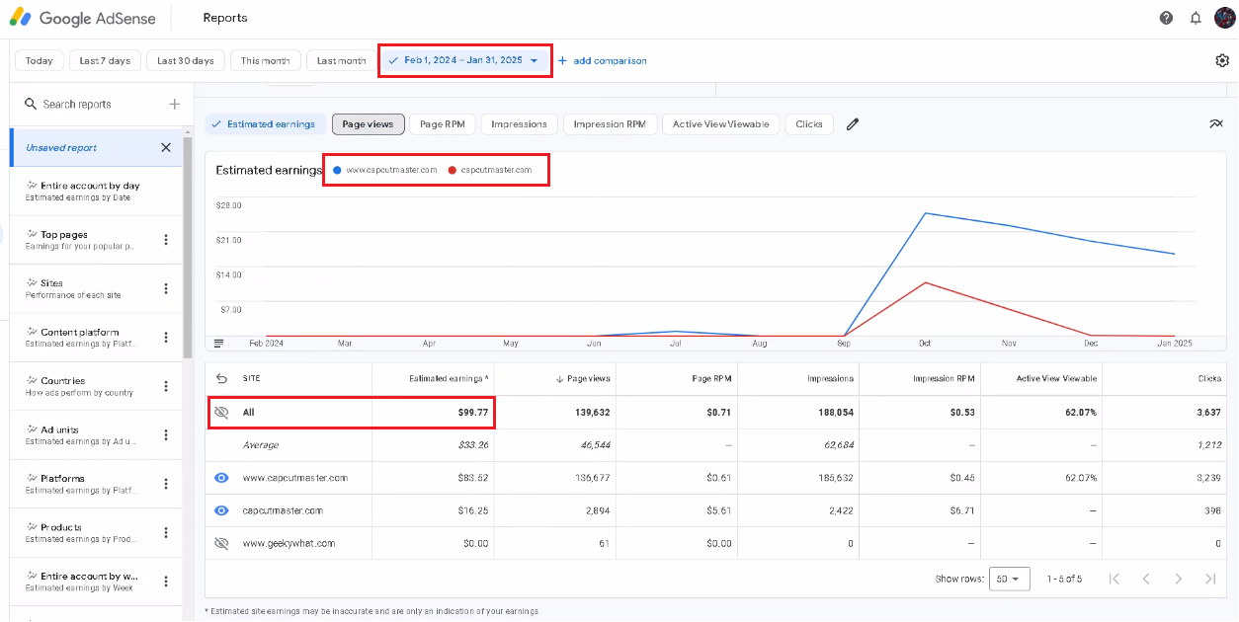The height and width of the screenshot is (622, 1239).
Task: Click the blue www.capcutmaster.com legend dot
Action: click(337, 170)
